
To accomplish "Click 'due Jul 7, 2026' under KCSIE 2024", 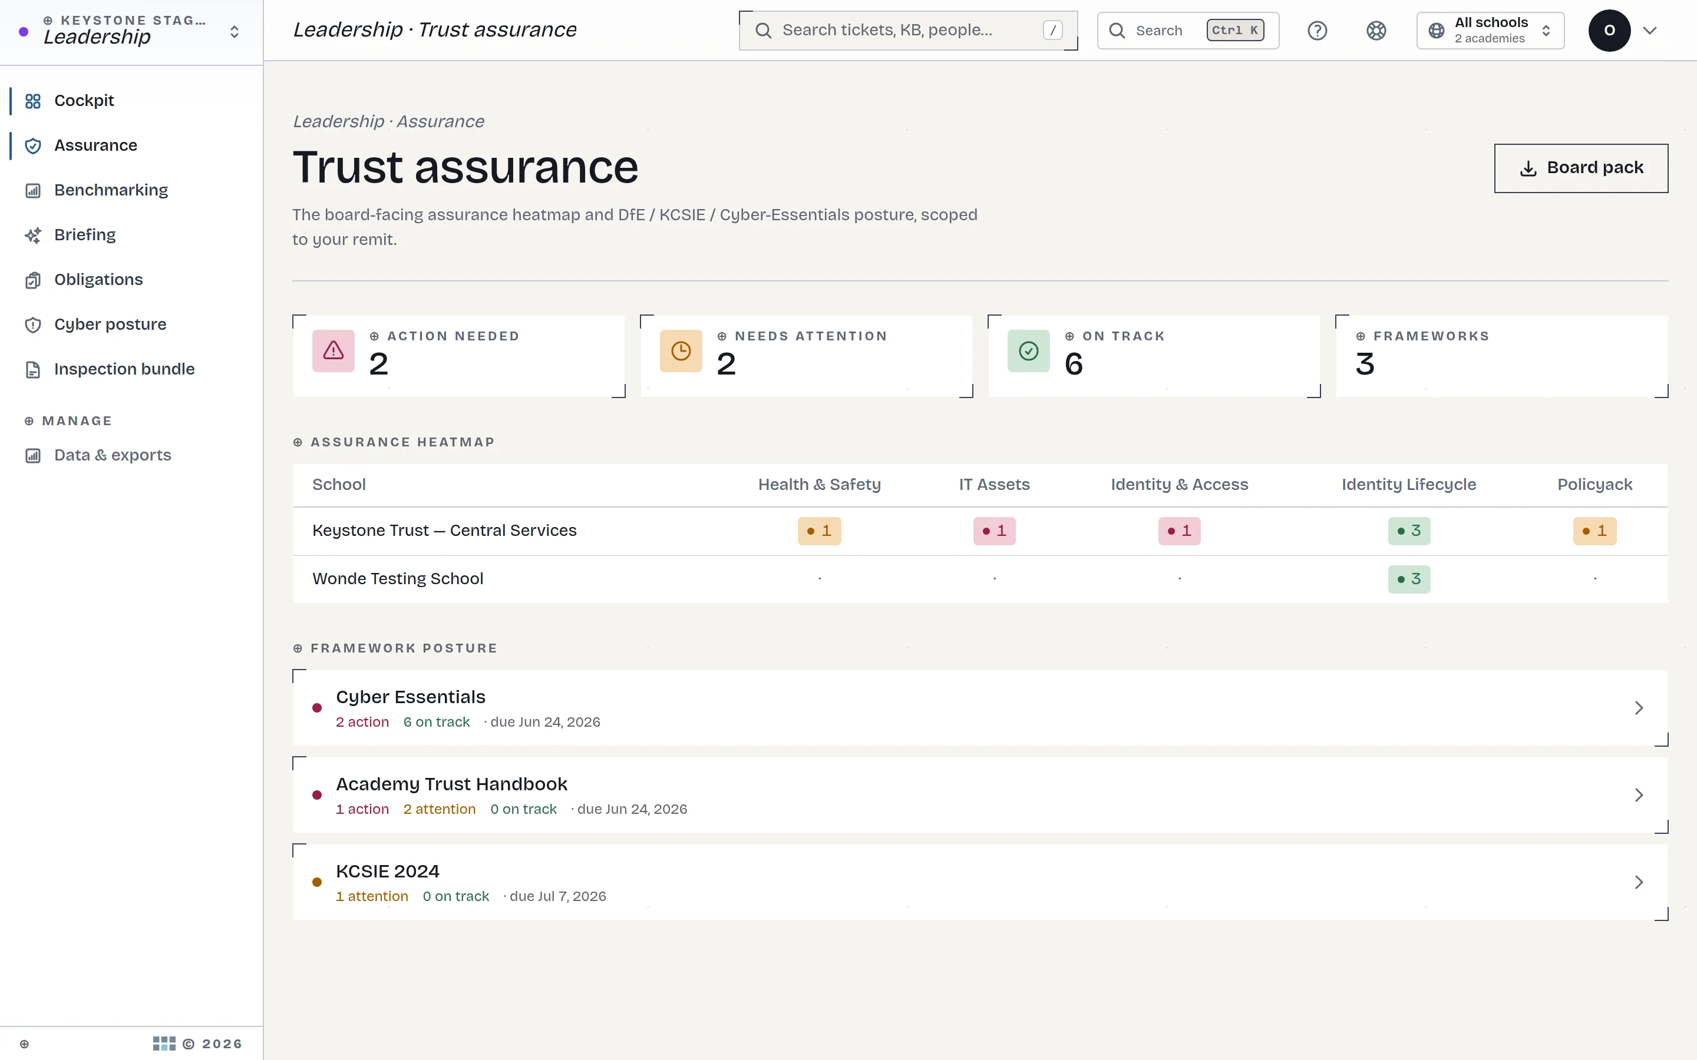I will coord(557,897).
